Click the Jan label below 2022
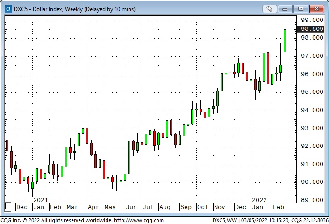The width and height of the screenshot is (329, 224). coord(257,207)
